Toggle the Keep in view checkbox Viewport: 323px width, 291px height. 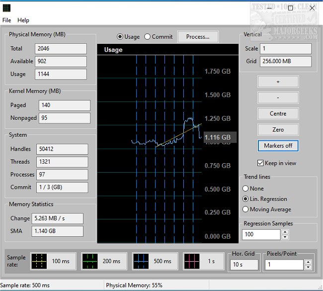260,163
